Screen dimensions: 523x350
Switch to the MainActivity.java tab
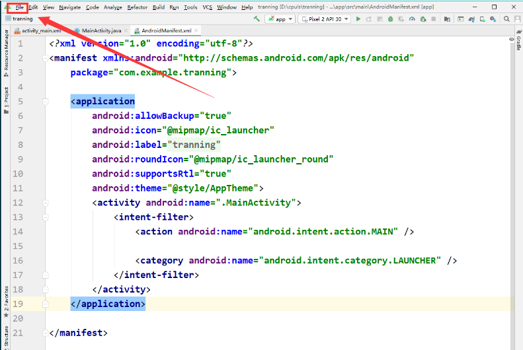(x=101, y=30)
